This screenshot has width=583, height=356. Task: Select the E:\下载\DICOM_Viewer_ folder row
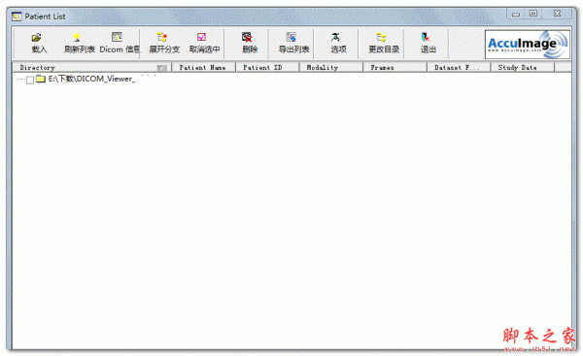pos(91,80)
